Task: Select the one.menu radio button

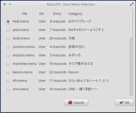Action: (8, 89)
